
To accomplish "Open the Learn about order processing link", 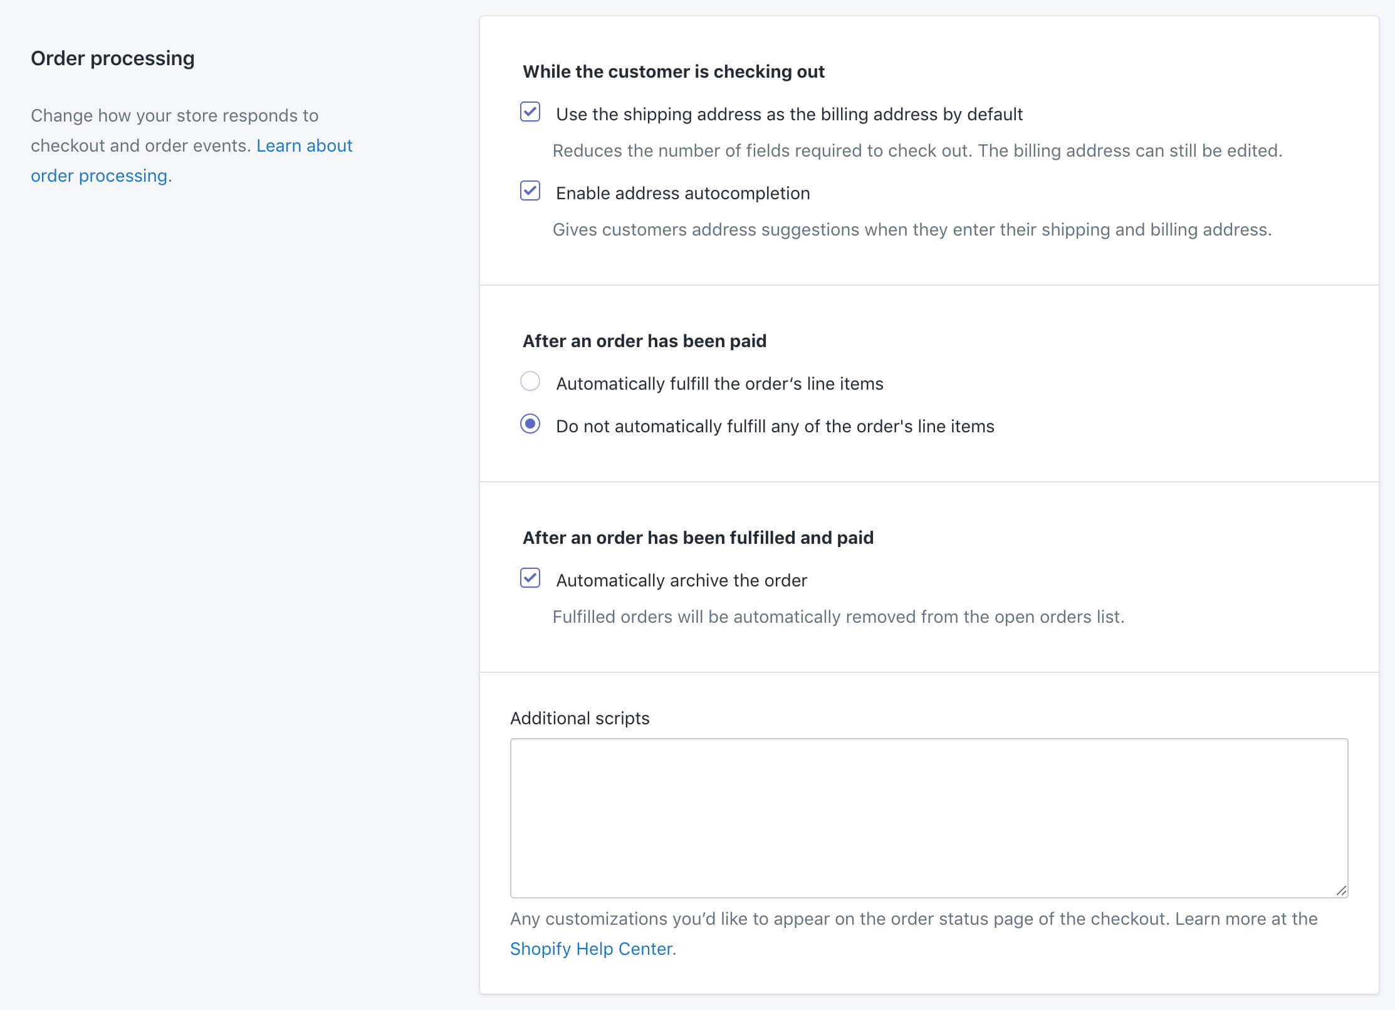I will (192, 160).
